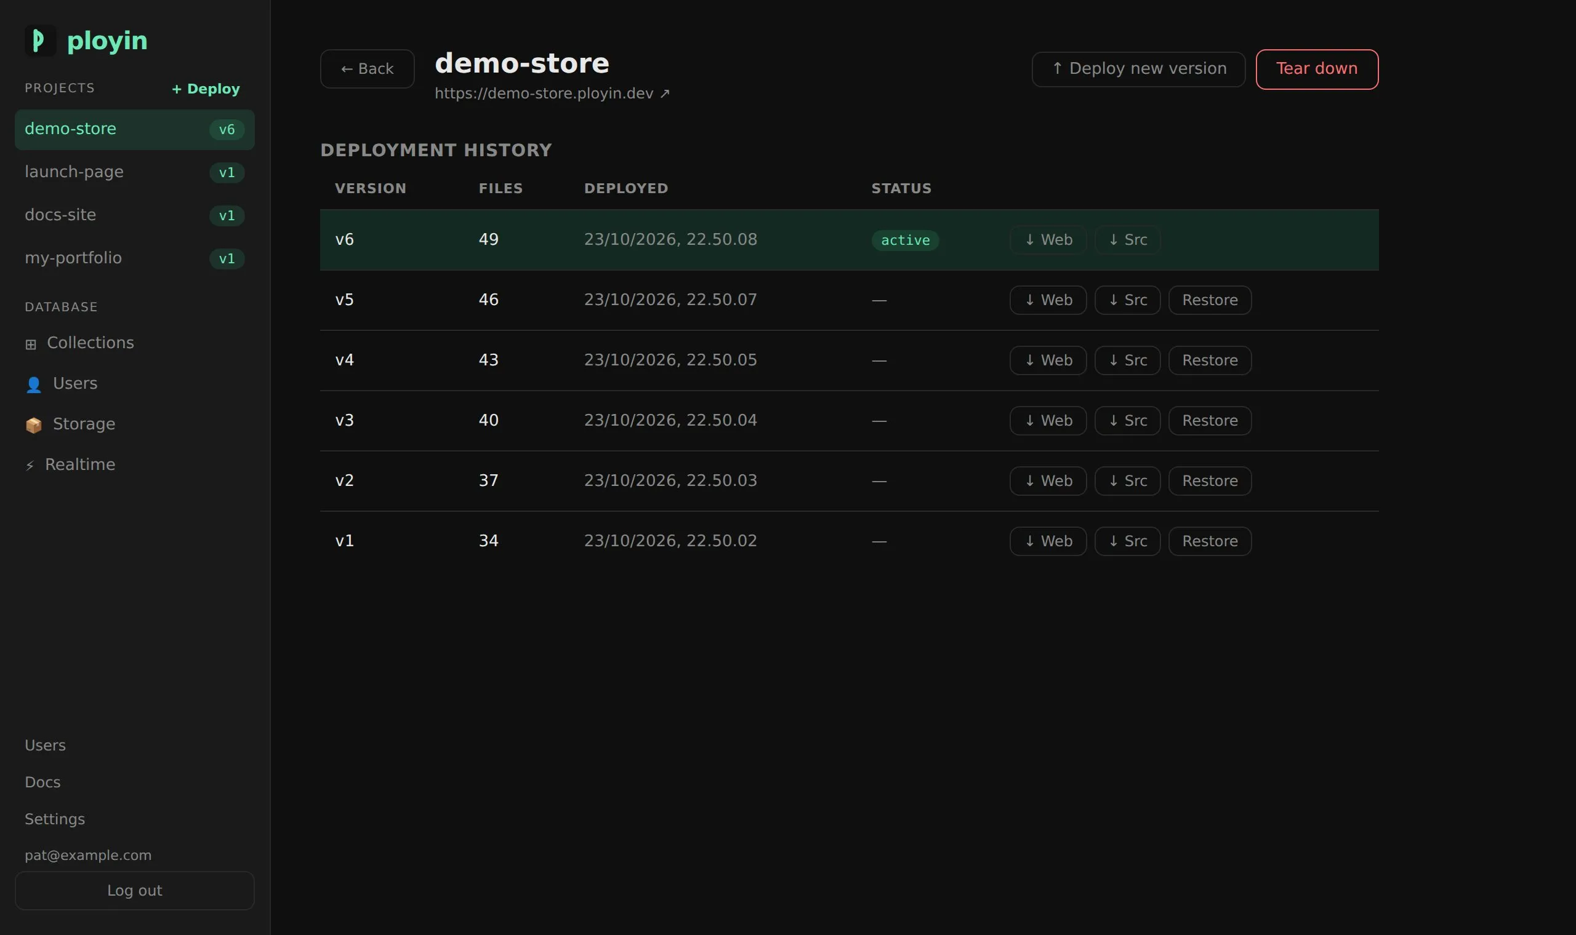
Task: Download Src for v2
Action: coord(1127,481)
